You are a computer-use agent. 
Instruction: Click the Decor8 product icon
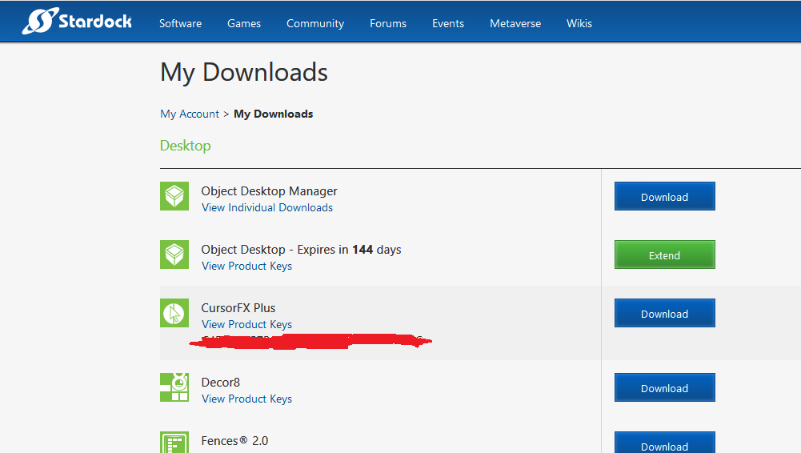point(174,387)
